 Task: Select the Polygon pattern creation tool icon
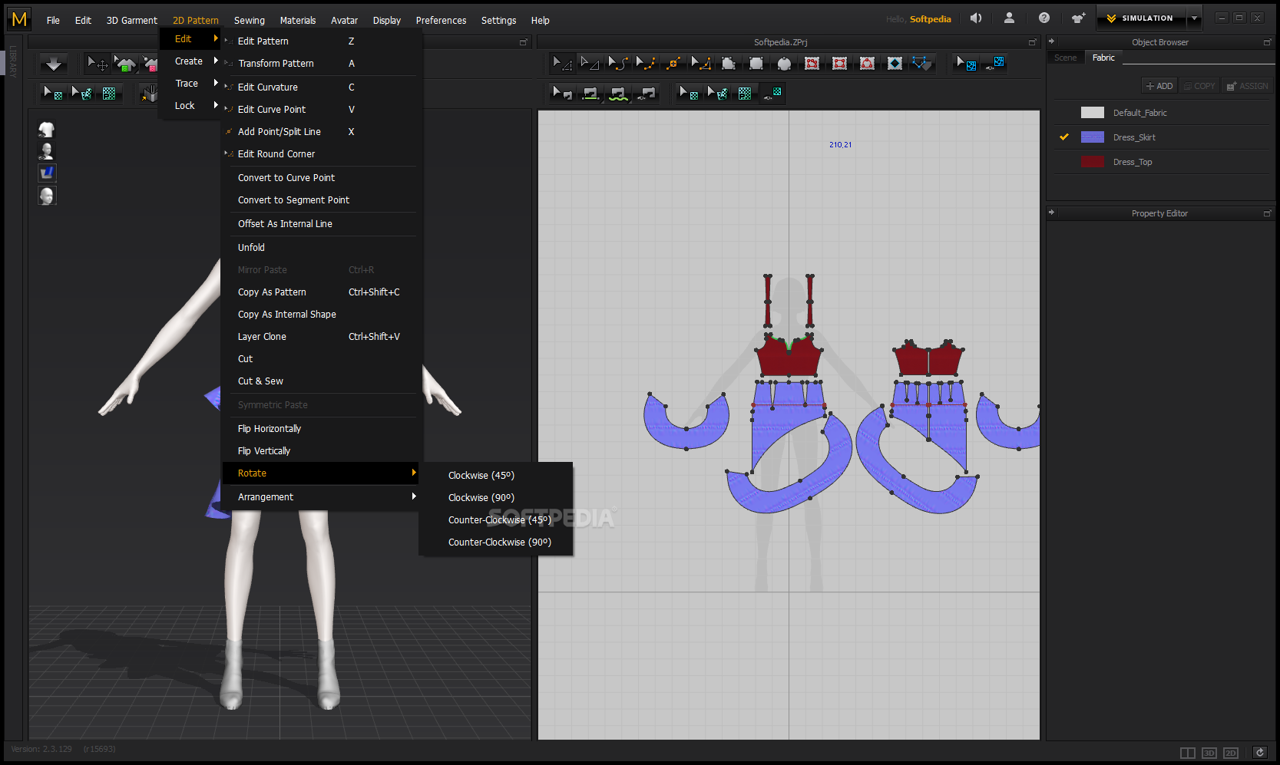[x=729, y=63]
